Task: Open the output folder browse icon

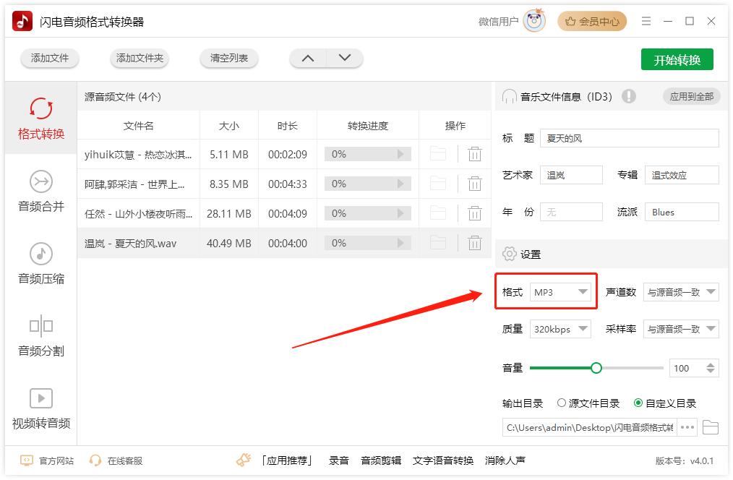Action: coord(711,427)
